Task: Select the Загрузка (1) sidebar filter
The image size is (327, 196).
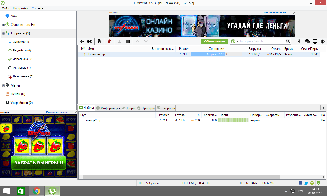Action: point(21,42)
